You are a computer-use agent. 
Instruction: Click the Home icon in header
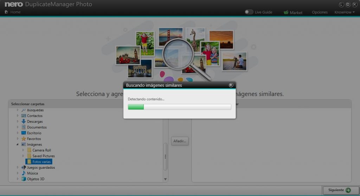pos(6,12)
